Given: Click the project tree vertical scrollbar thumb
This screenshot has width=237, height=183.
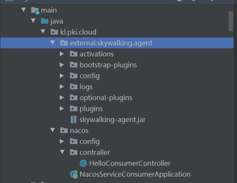Looking at the screenshot, I should (231, 21).
